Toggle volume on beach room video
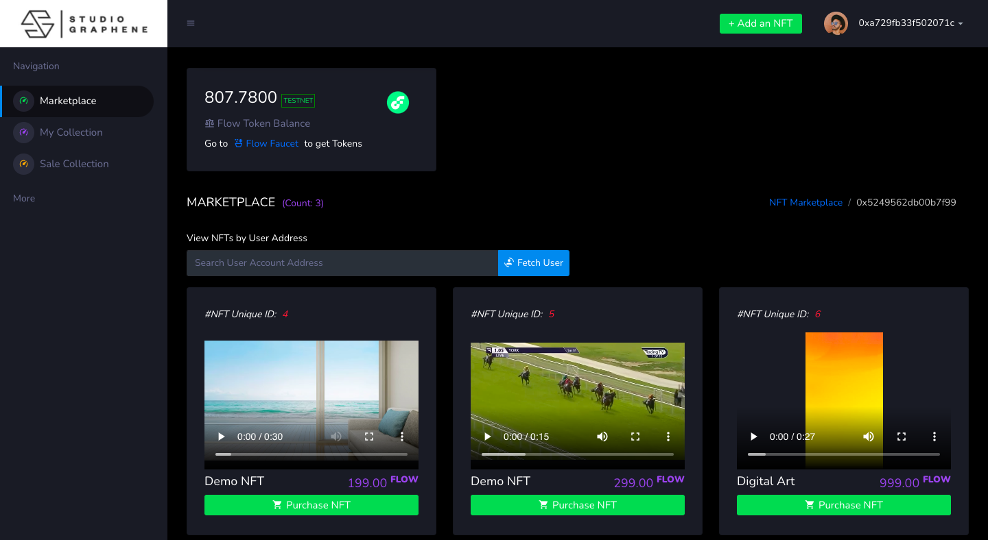Image resolution: width=988 pixels, height=540 pixels. pos(336,437)
